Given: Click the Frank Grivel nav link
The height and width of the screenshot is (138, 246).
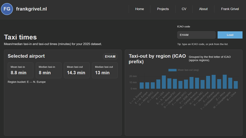Looking at the screenshot, I should click(x=230, y=9).
